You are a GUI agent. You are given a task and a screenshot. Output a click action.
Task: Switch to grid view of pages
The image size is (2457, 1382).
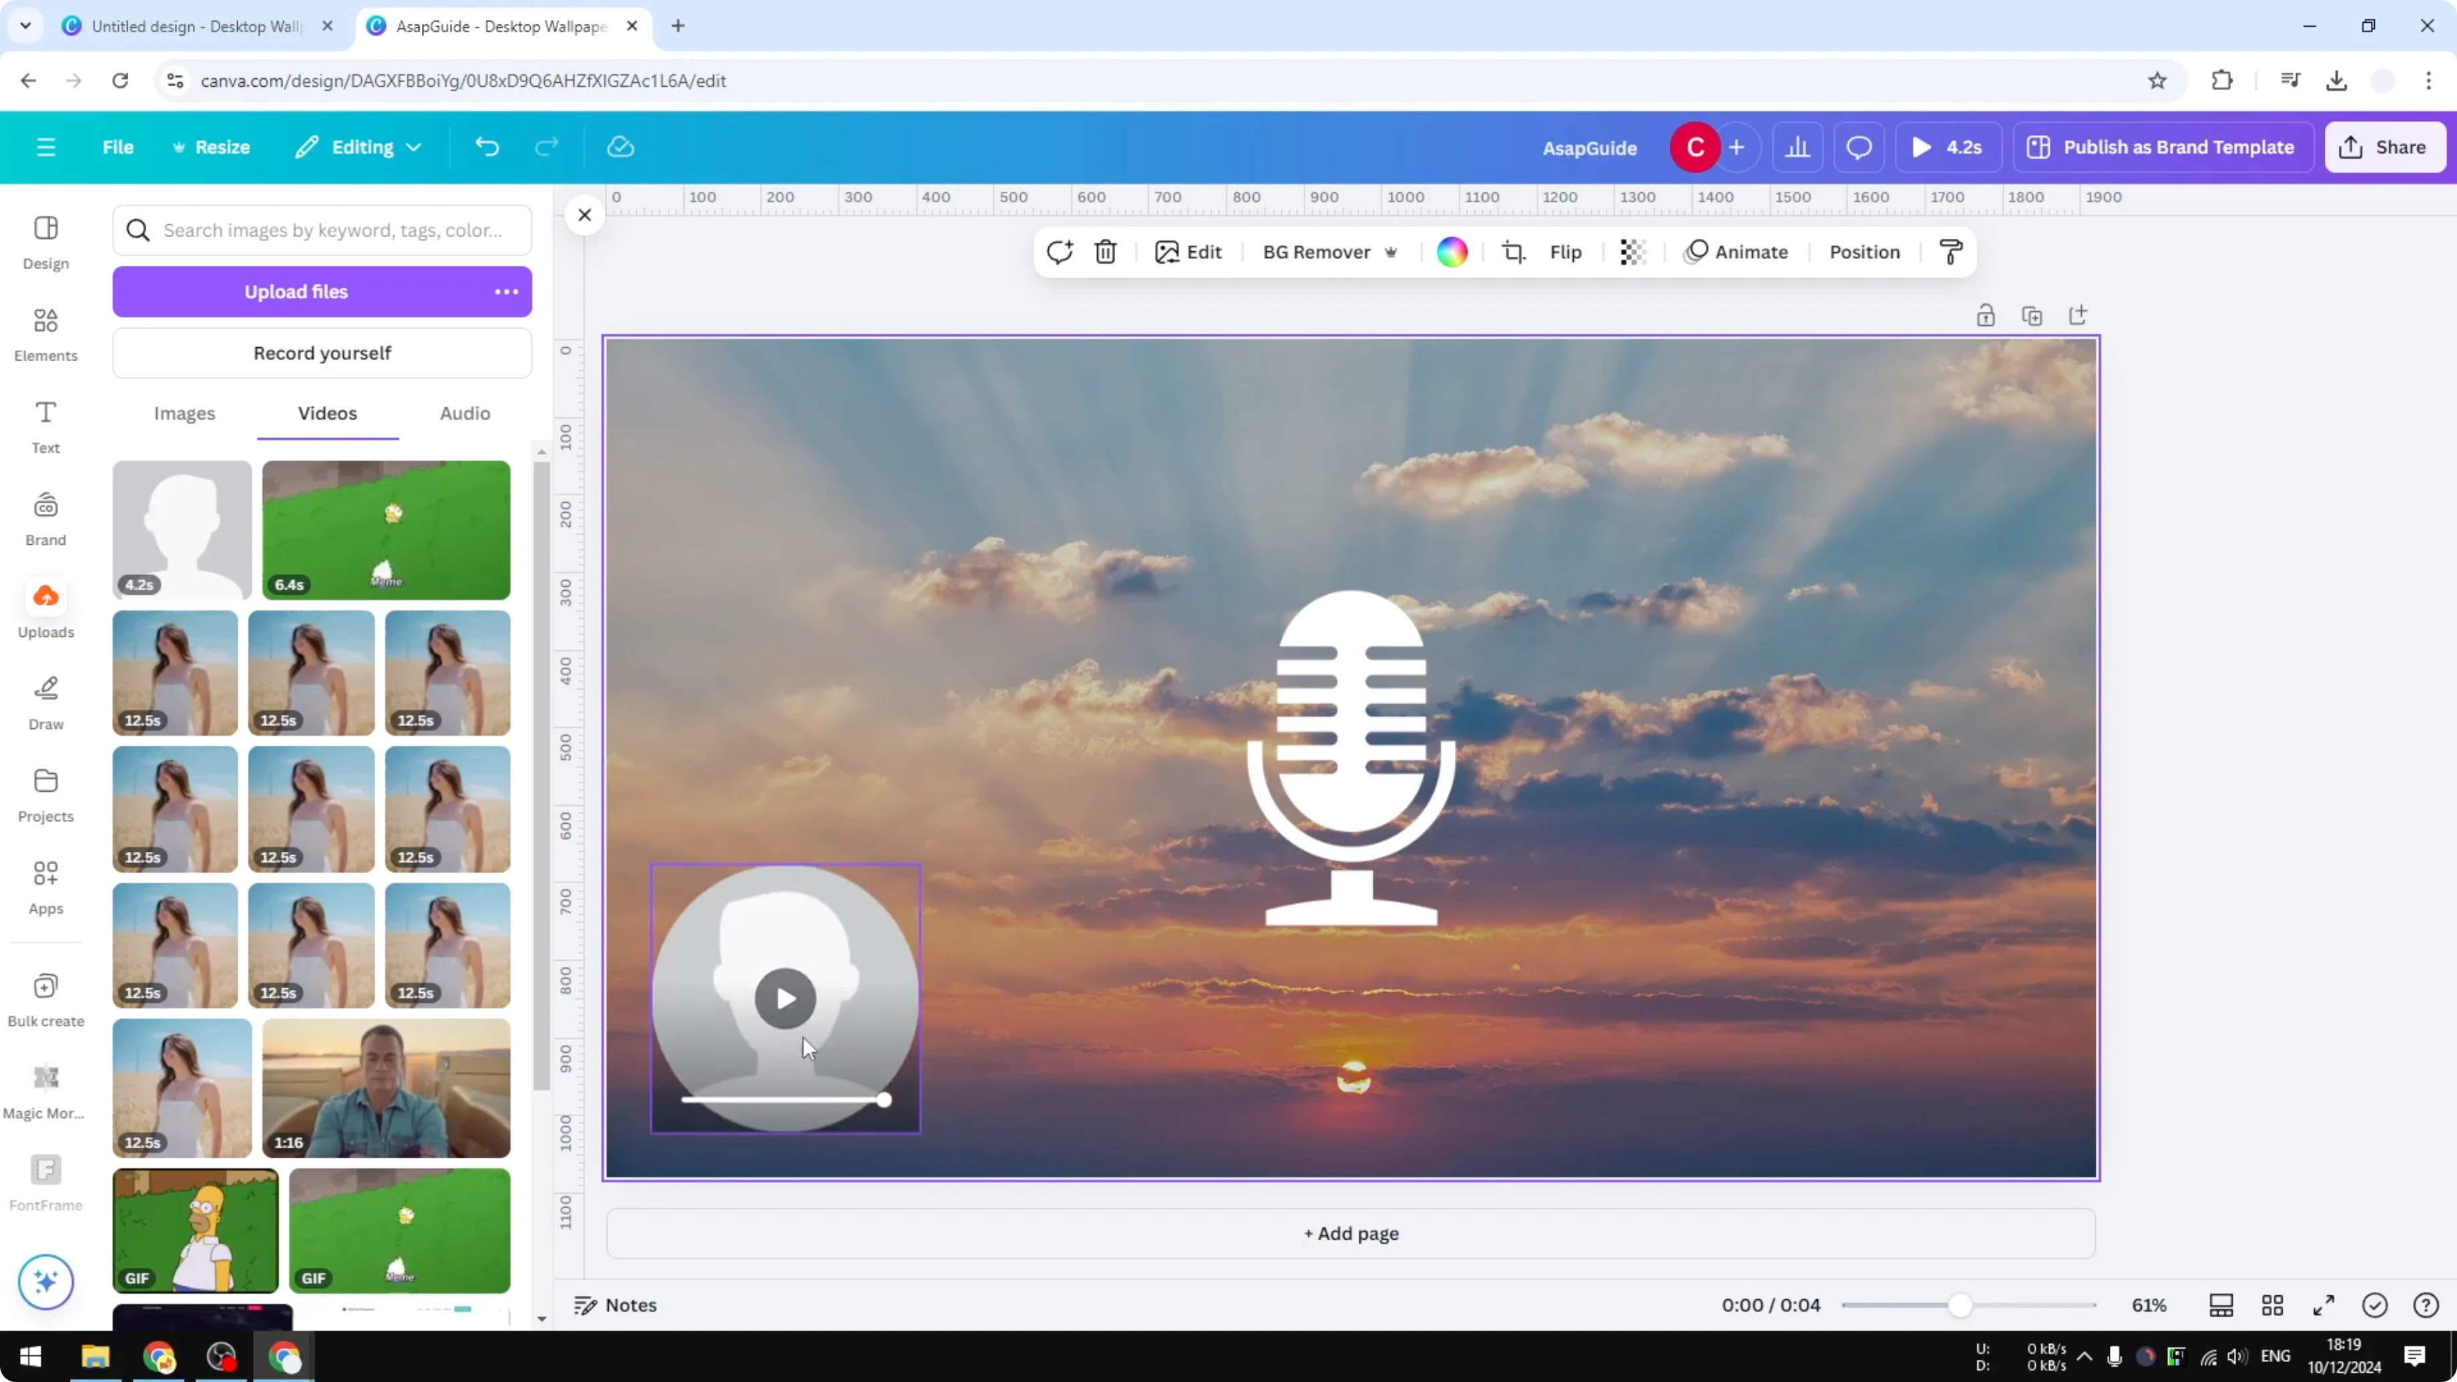pyautogui.click(x=2273, y=1305)
